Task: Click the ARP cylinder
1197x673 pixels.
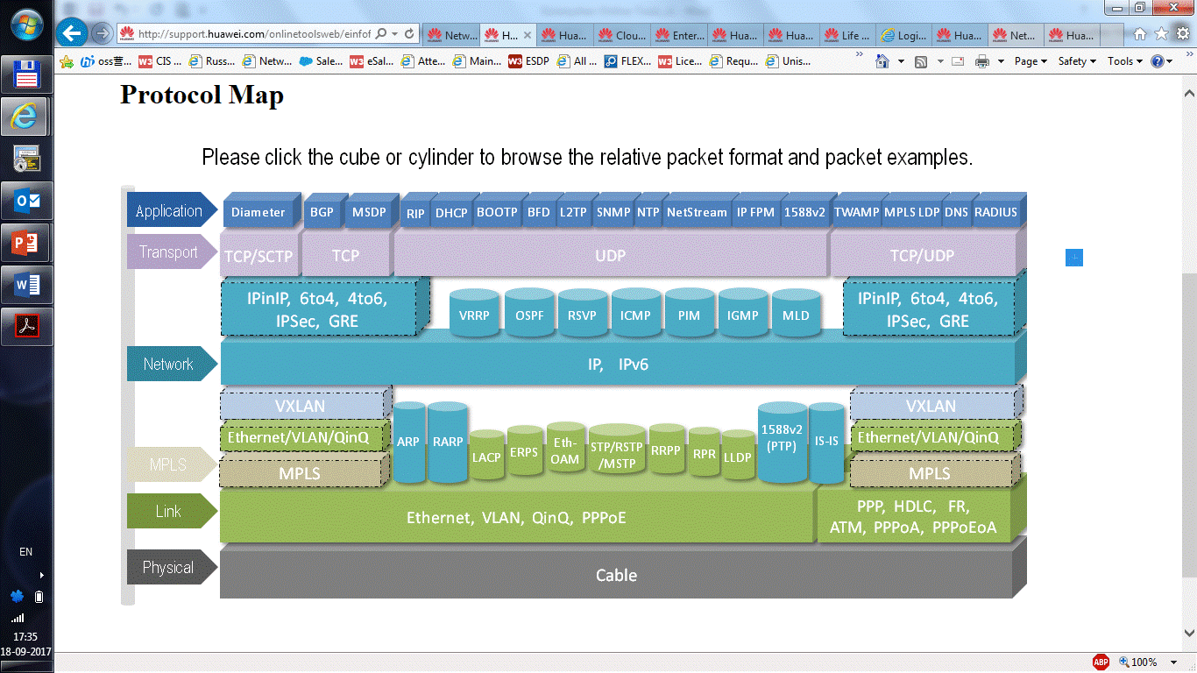Action: 408,442
